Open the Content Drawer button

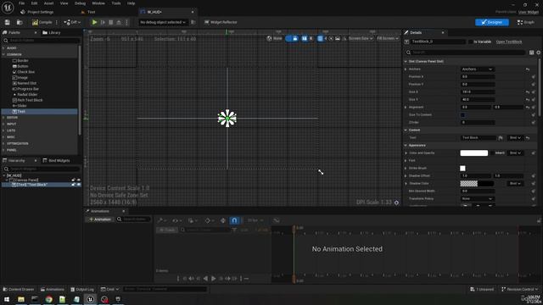19,289
